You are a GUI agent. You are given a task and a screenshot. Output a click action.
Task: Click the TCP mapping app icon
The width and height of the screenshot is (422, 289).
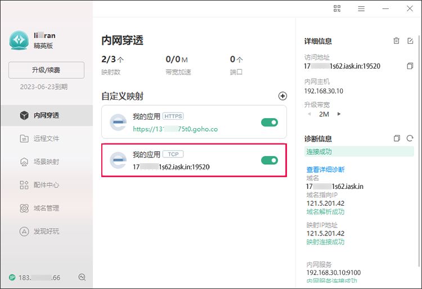118,160
